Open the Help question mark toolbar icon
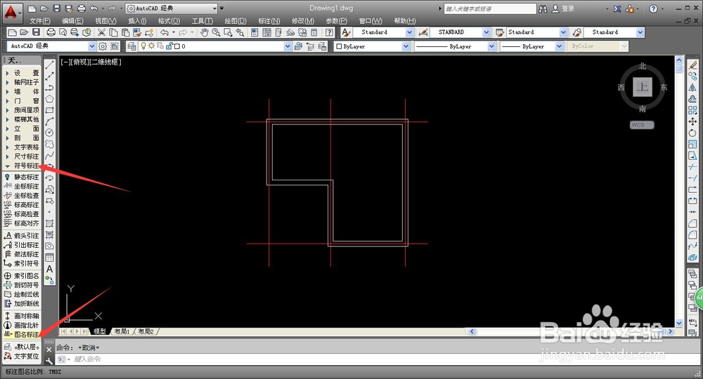Screen dimensions: 703x379 [329, 32]
